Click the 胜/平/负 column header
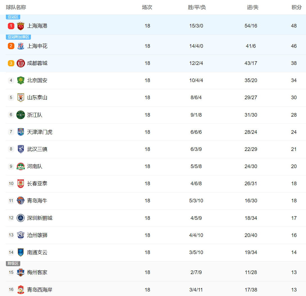Screen dimensions: 306x296 [x=197, y=7]
